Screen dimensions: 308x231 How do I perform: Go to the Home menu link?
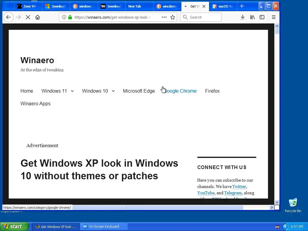click(x=27, y=91)
